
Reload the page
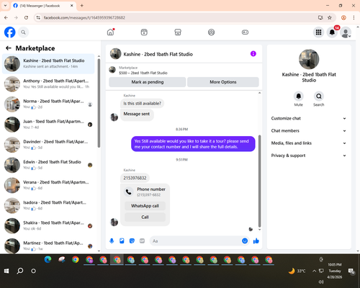(26, 17)
